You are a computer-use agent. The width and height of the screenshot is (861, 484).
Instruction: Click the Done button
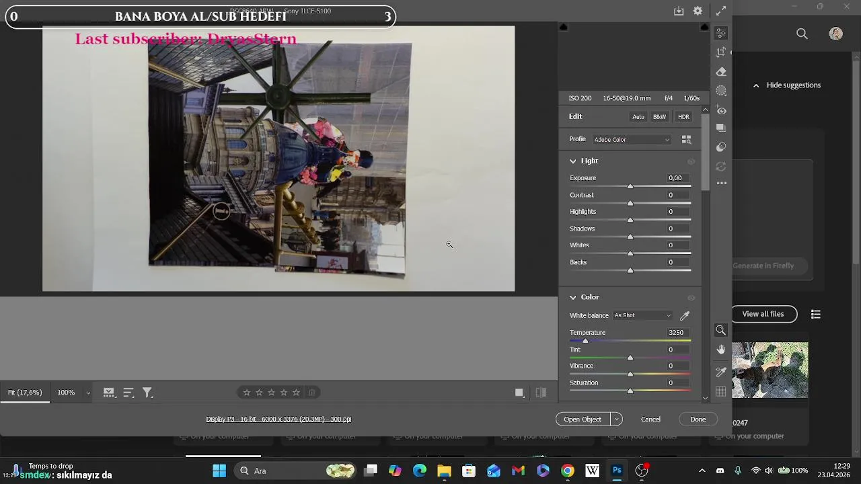[x=698, y=419]
